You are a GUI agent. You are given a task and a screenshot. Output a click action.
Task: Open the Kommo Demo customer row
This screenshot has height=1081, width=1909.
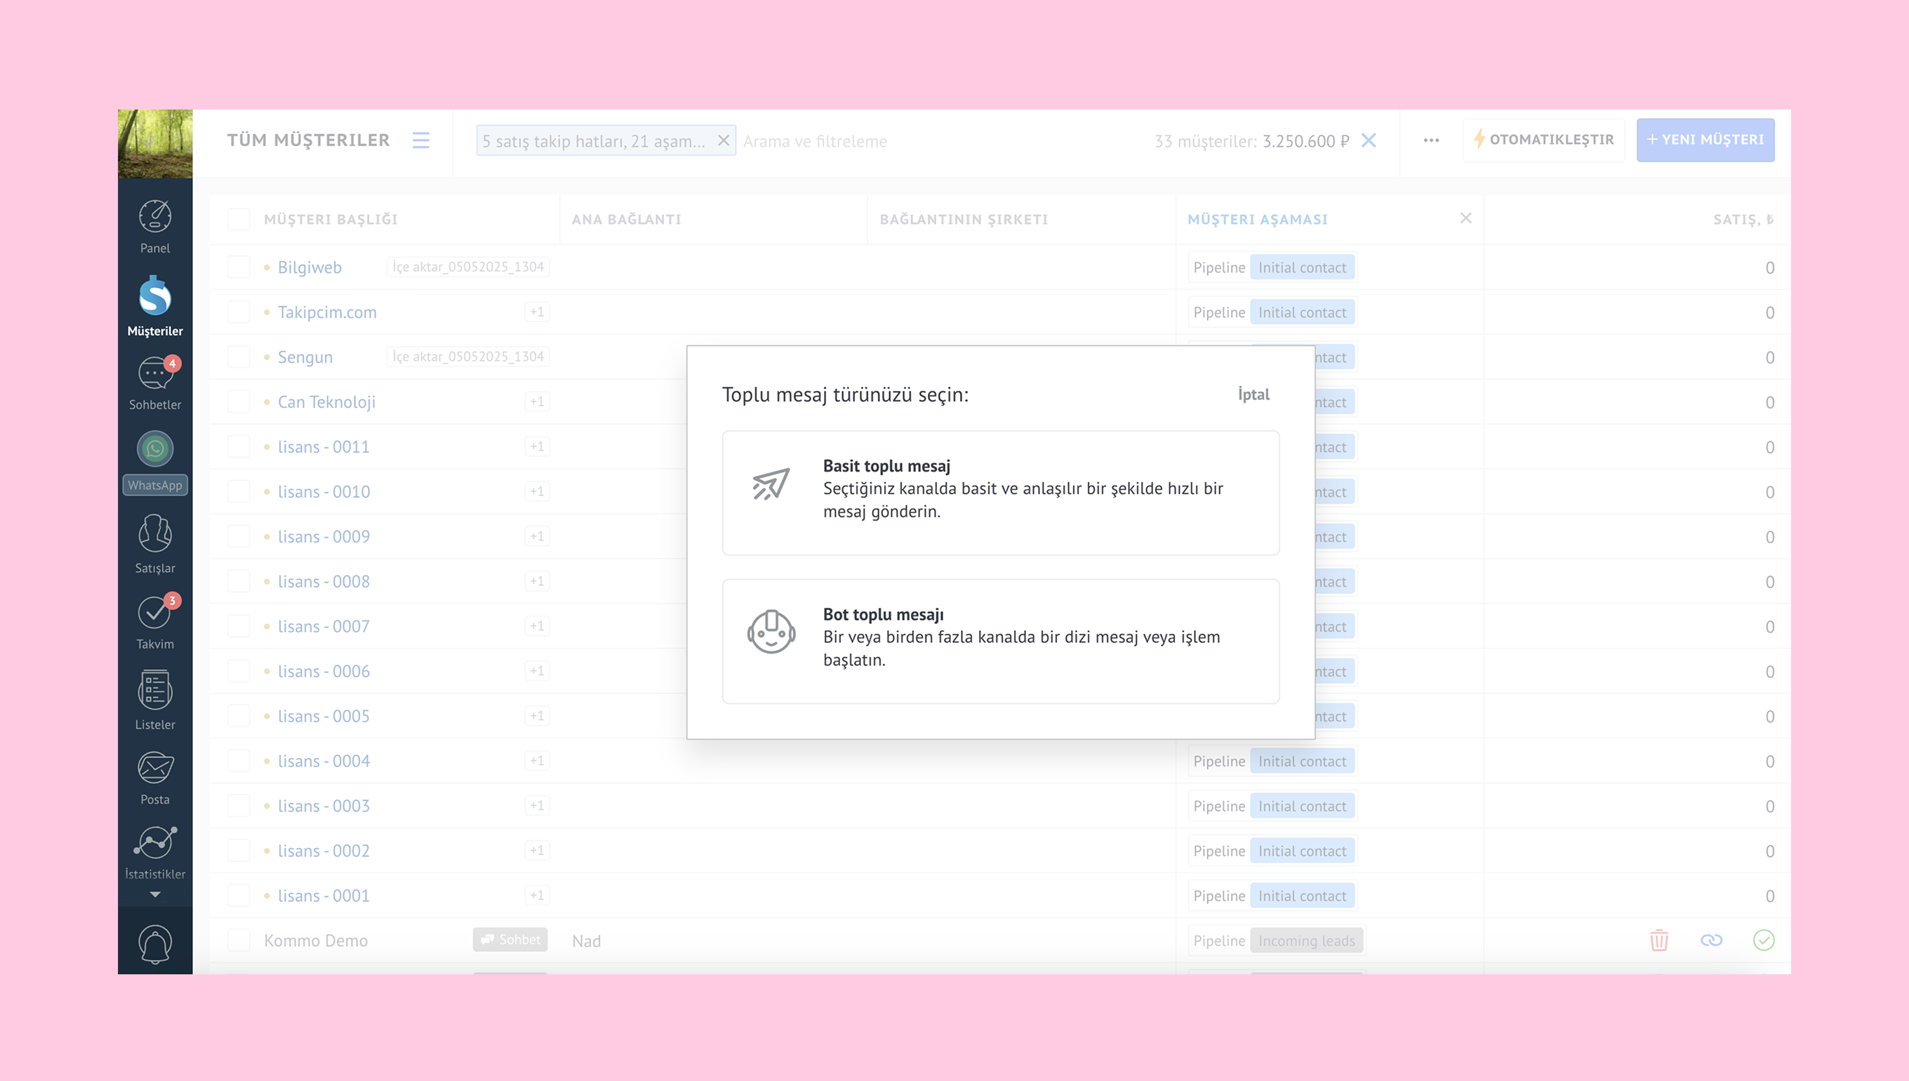tap(315, 941)
